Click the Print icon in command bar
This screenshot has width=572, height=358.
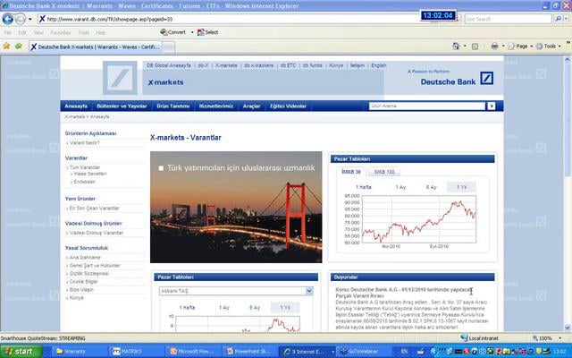(x=494, y=46)
